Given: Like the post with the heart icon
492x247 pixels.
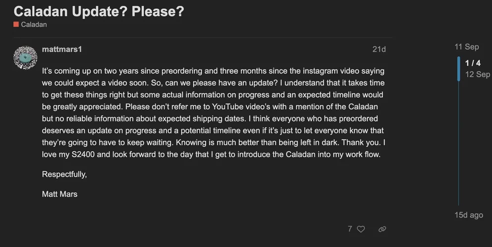Looking at the screenshot, I should (x=361, y=229).
